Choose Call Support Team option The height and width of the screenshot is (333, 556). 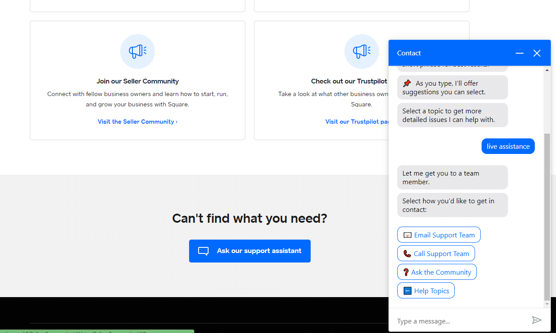[x=436, y=253]
